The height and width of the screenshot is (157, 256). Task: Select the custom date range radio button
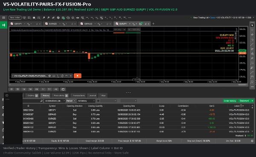click(x=98, y=101)
